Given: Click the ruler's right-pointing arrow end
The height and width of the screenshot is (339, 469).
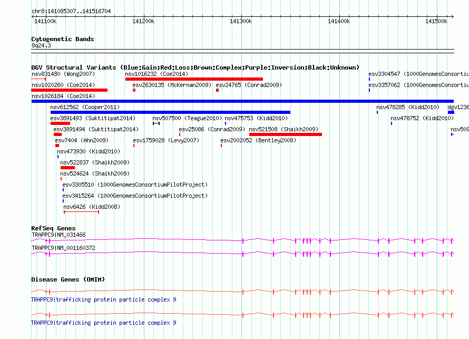Looking at the screenshot, I should (x=452, y=16).
